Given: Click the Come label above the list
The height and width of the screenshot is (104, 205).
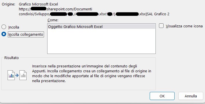Looking at the screenshot, I should (x=53, y=20).
